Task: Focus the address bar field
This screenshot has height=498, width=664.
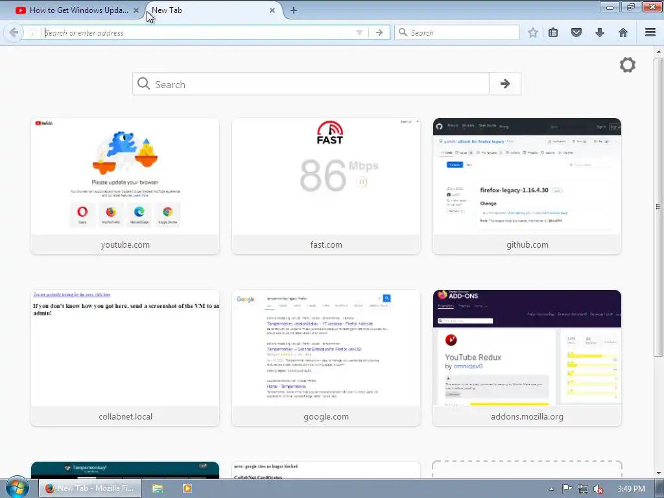Action: click(199, 32)
